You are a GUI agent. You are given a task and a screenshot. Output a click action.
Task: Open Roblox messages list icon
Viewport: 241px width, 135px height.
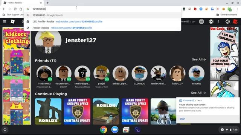pos(201,22)
